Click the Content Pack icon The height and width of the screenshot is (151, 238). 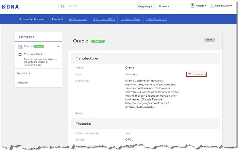pyautogui.click(x=20, y=54)
